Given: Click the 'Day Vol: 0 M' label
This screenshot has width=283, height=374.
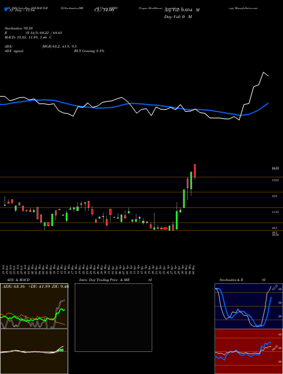Looking at the screenshot, I should pos(178,16).
